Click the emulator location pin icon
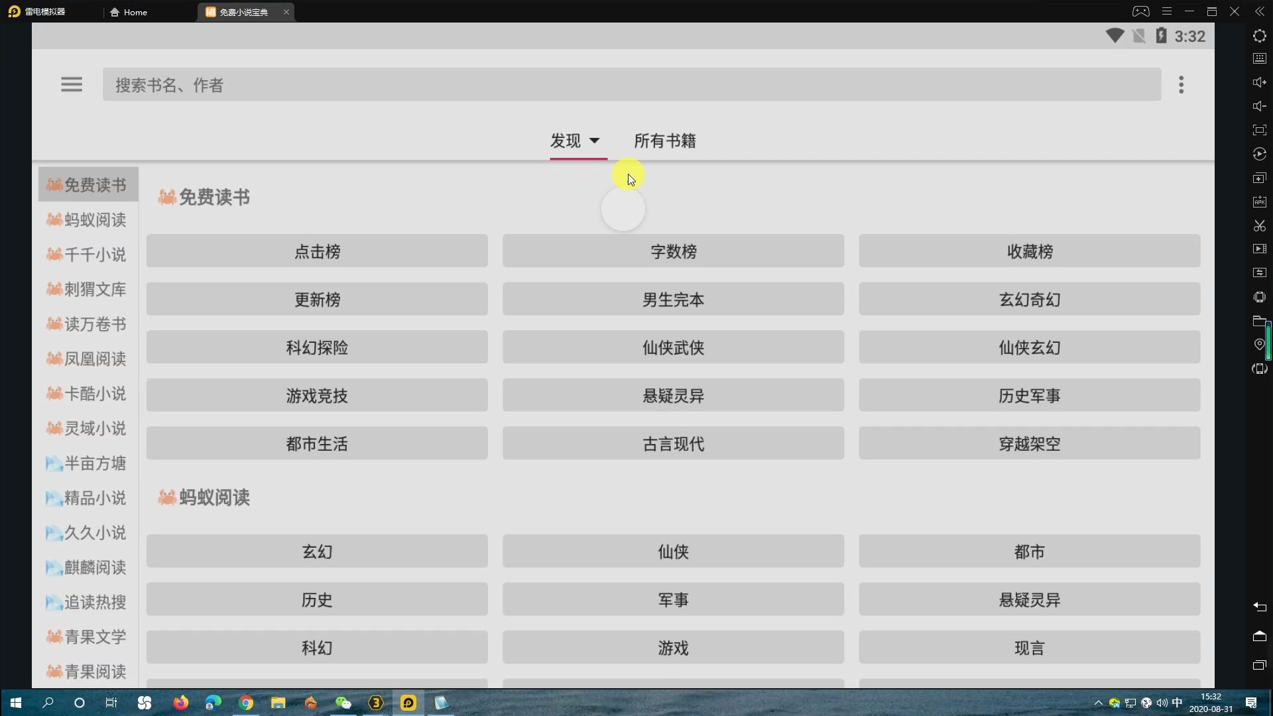This screenshot has width=1273, height=716. [1259, 344]
